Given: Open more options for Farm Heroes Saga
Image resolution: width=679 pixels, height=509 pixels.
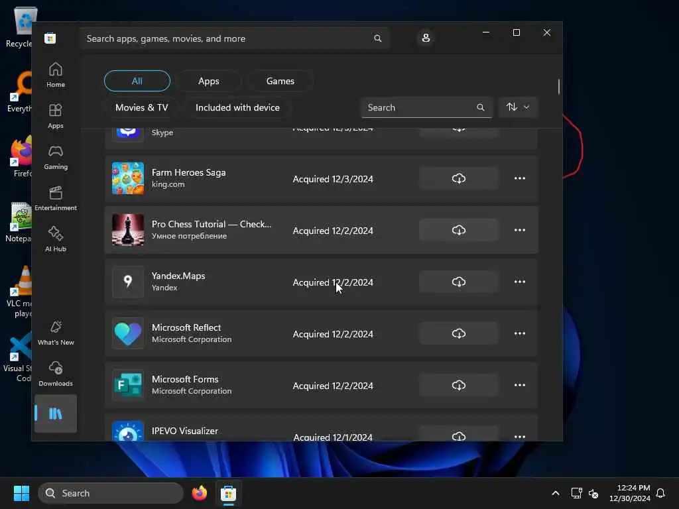Looking at the screenshot, I should pyautogui.click(x=520, y=178).
